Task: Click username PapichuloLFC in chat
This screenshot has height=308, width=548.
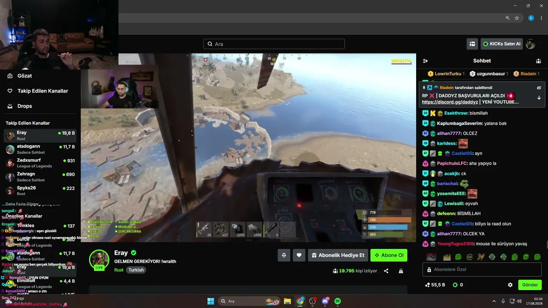Action: [452, 163]
